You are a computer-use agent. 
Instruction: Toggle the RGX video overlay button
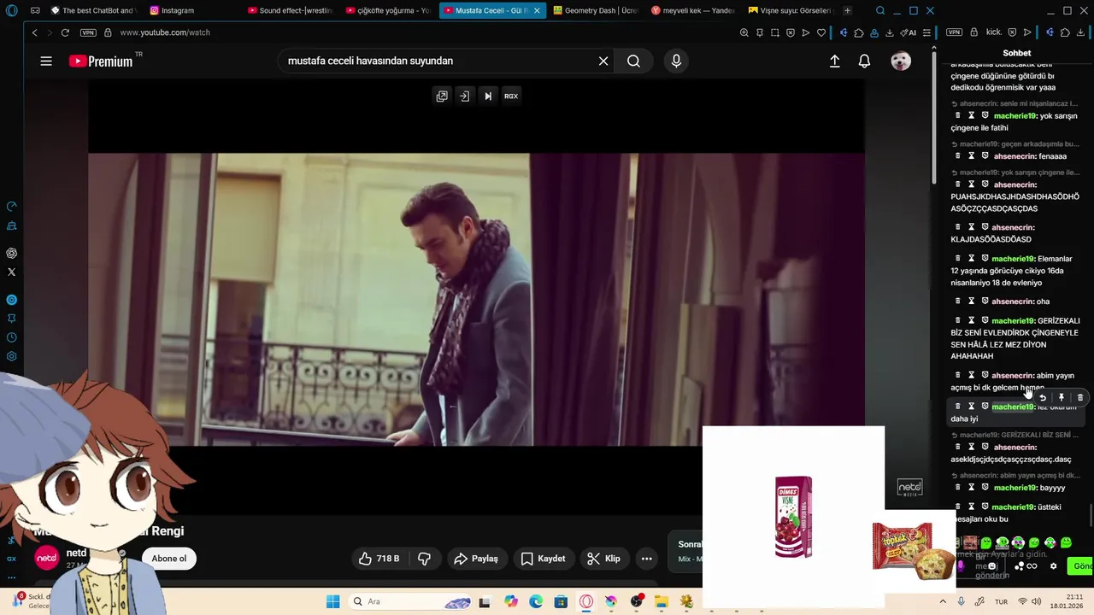(x=511, y=96)
